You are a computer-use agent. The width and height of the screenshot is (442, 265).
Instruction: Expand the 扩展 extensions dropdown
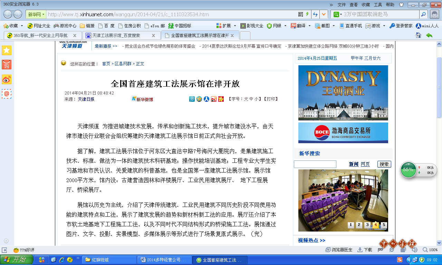click(235, 26)
